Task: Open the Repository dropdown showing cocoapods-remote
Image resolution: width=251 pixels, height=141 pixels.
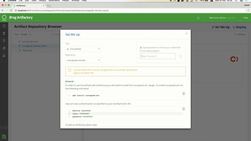Action: click(x=83, y=60)
